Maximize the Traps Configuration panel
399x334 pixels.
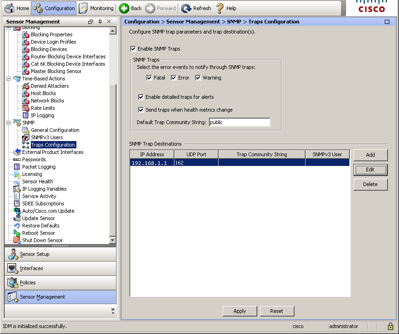tap(387, 22)
